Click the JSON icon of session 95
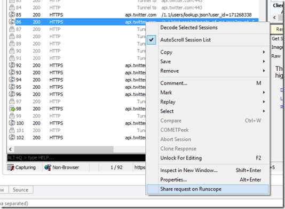285x209 pixels. (x=12, y=87)
